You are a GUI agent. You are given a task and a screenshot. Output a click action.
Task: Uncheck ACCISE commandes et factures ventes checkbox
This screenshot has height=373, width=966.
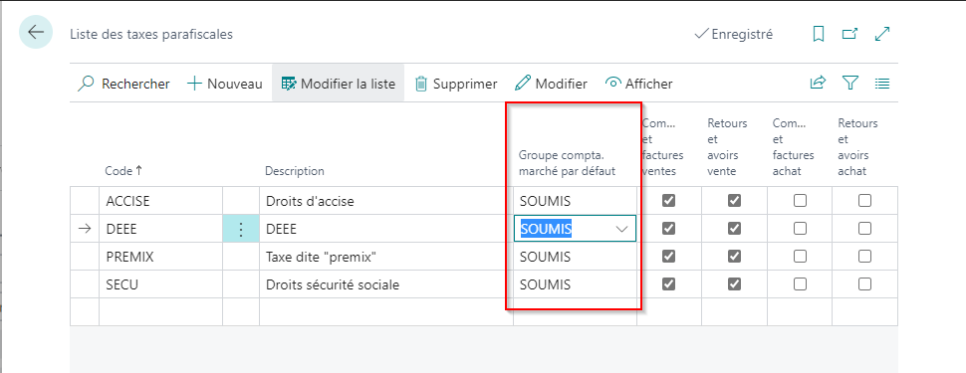pos(668,201)
